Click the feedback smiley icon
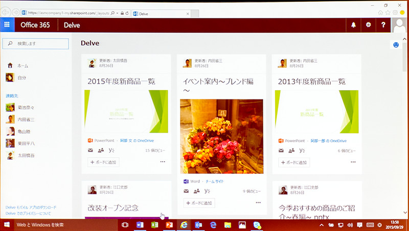The image size is (409, 231). (396, 45)
